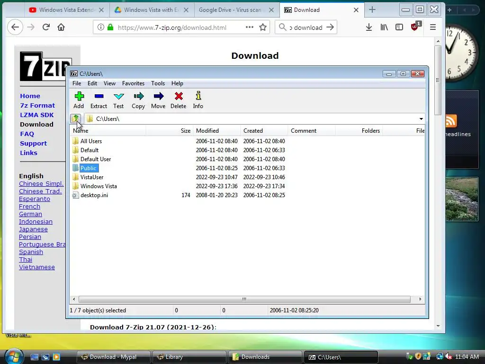485x364 pixels.
Task: Open the page actions three-dots menu
Action: tap(249, 27)
